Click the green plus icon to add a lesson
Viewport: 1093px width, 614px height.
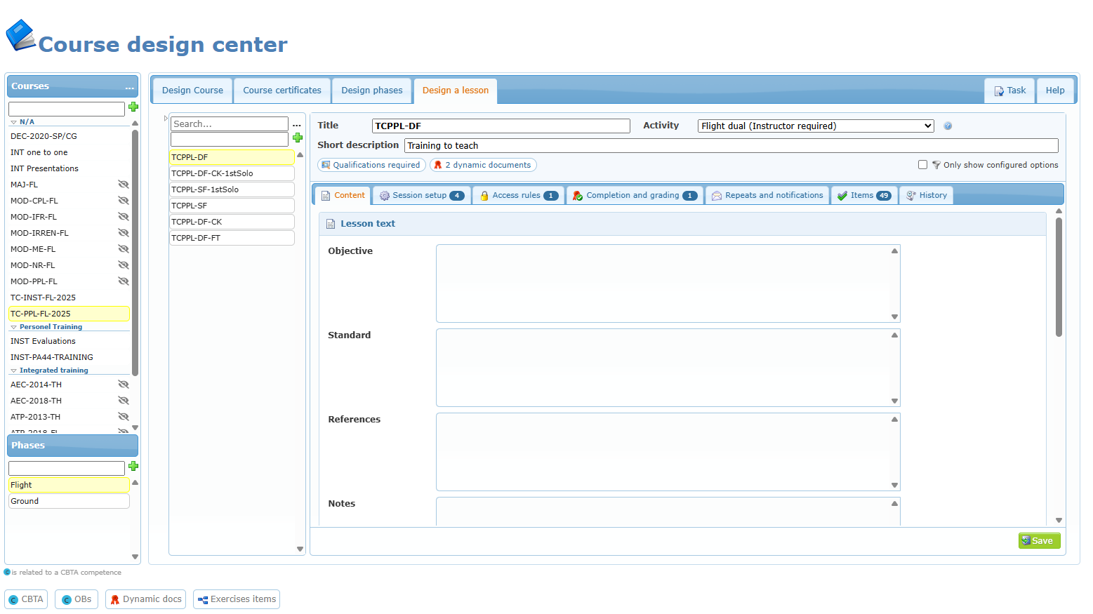pos(298,138)
